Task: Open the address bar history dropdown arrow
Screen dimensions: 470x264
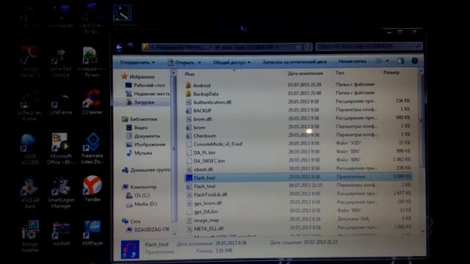Action: click(299, 47)
